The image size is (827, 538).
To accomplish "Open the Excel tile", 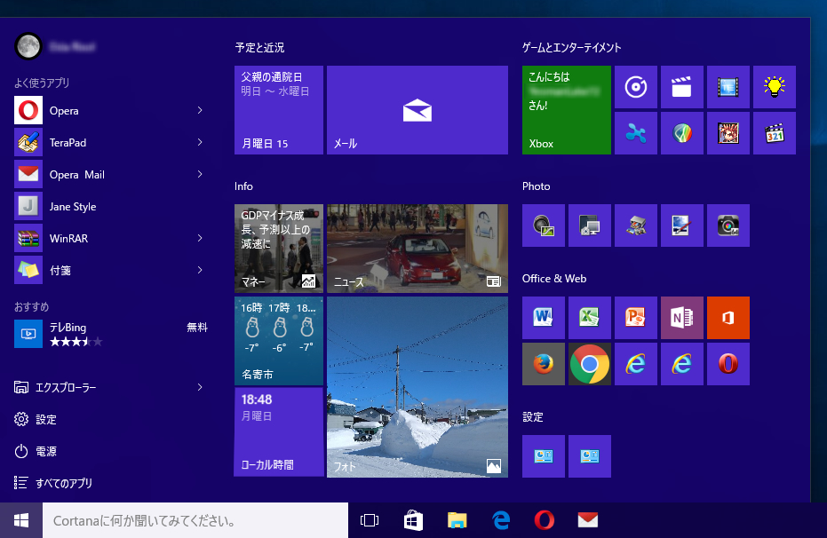I will pyautogui.click(x=590, y=318).
